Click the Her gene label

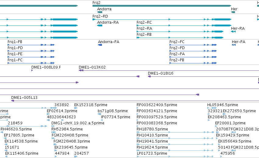pyautogui.click(x=234, y=9)
